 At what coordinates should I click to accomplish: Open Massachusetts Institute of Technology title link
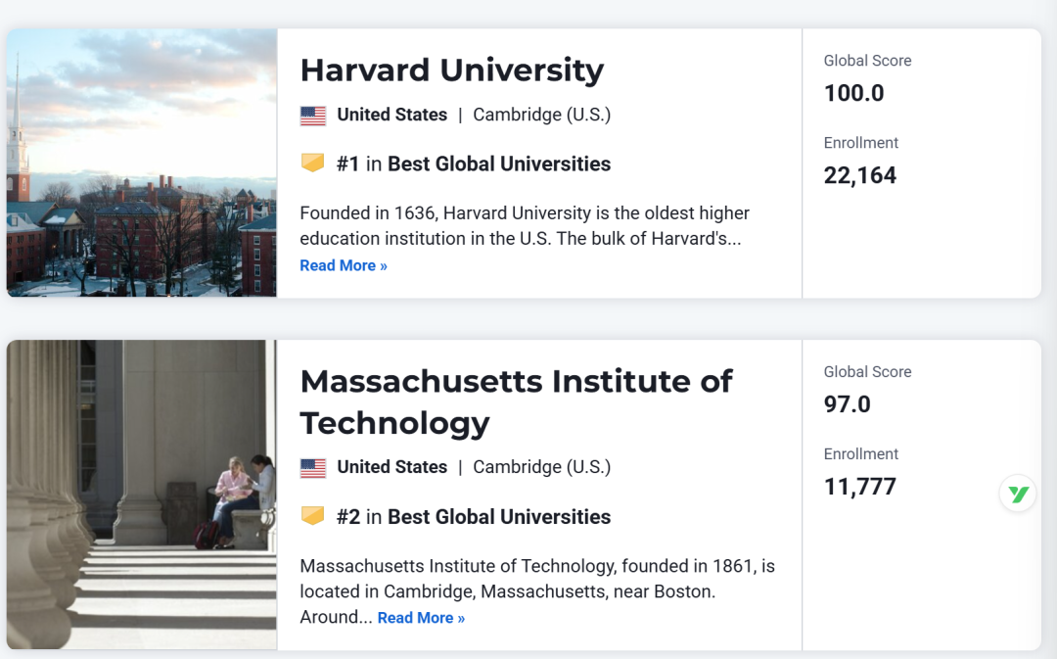tap(516, 402)
